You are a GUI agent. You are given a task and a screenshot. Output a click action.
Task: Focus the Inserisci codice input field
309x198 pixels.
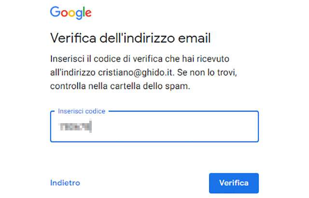coord(154,127)
